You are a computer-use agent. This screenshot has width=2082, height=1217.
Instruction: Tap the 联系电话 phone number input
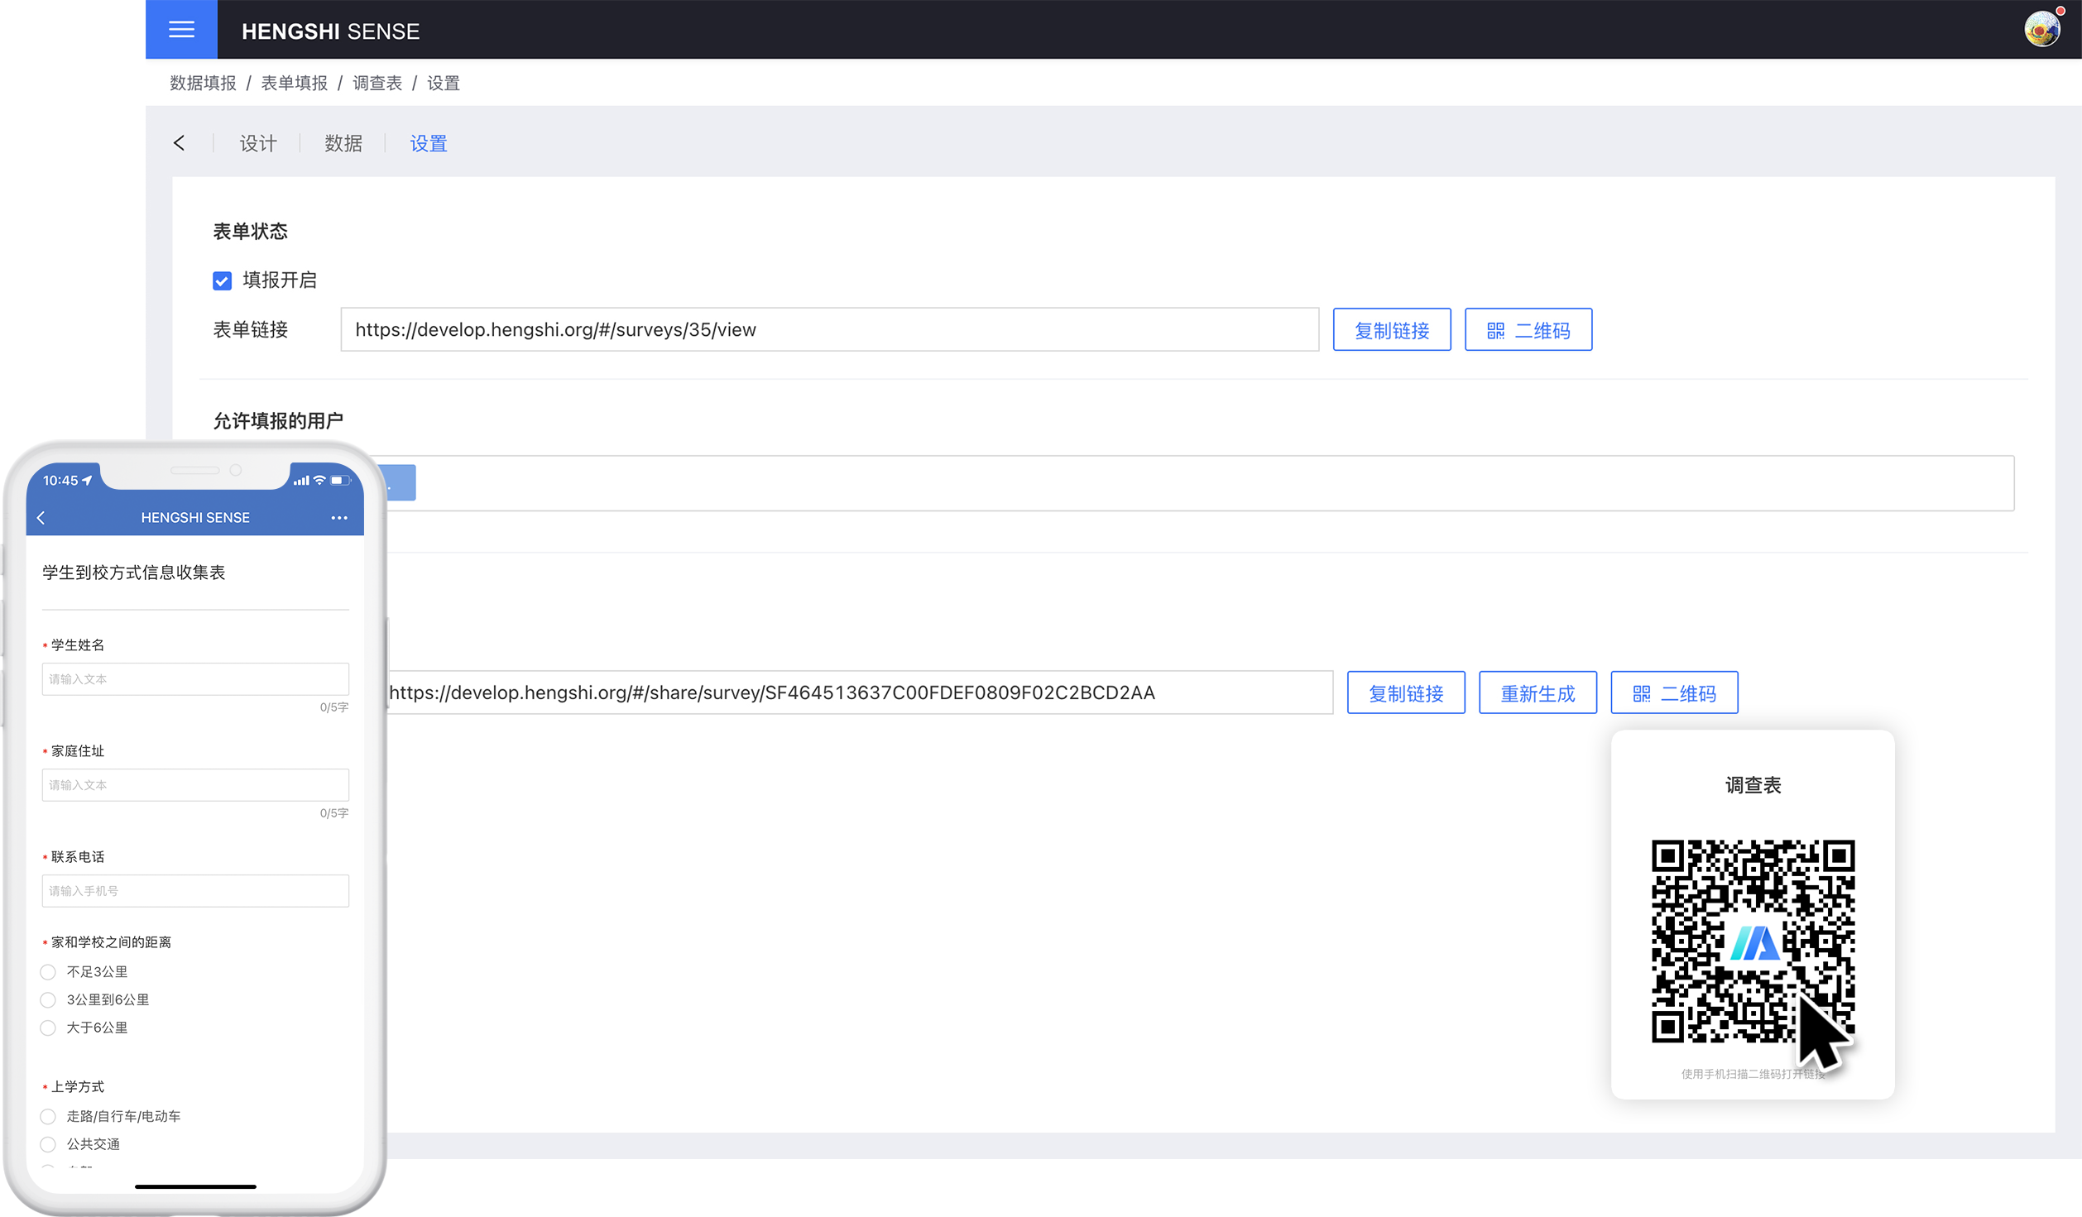pyautogui.click(x=195, y=890)
